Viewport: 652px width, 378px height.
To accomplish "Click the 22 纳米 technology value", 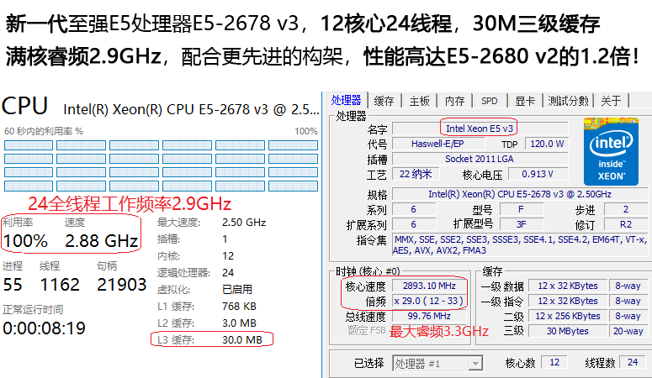I will 416,174.
